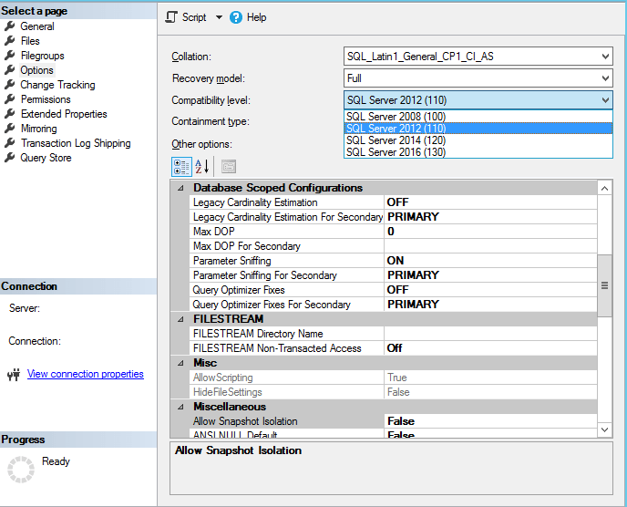Select Legacy Cardinality Estimation OFF value

click(x=490, y=202)
